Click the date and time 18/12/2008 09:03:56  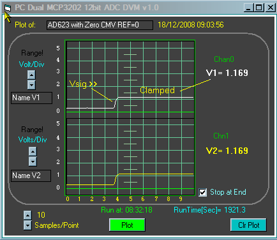pyautogui.click(x=191, y=25)
